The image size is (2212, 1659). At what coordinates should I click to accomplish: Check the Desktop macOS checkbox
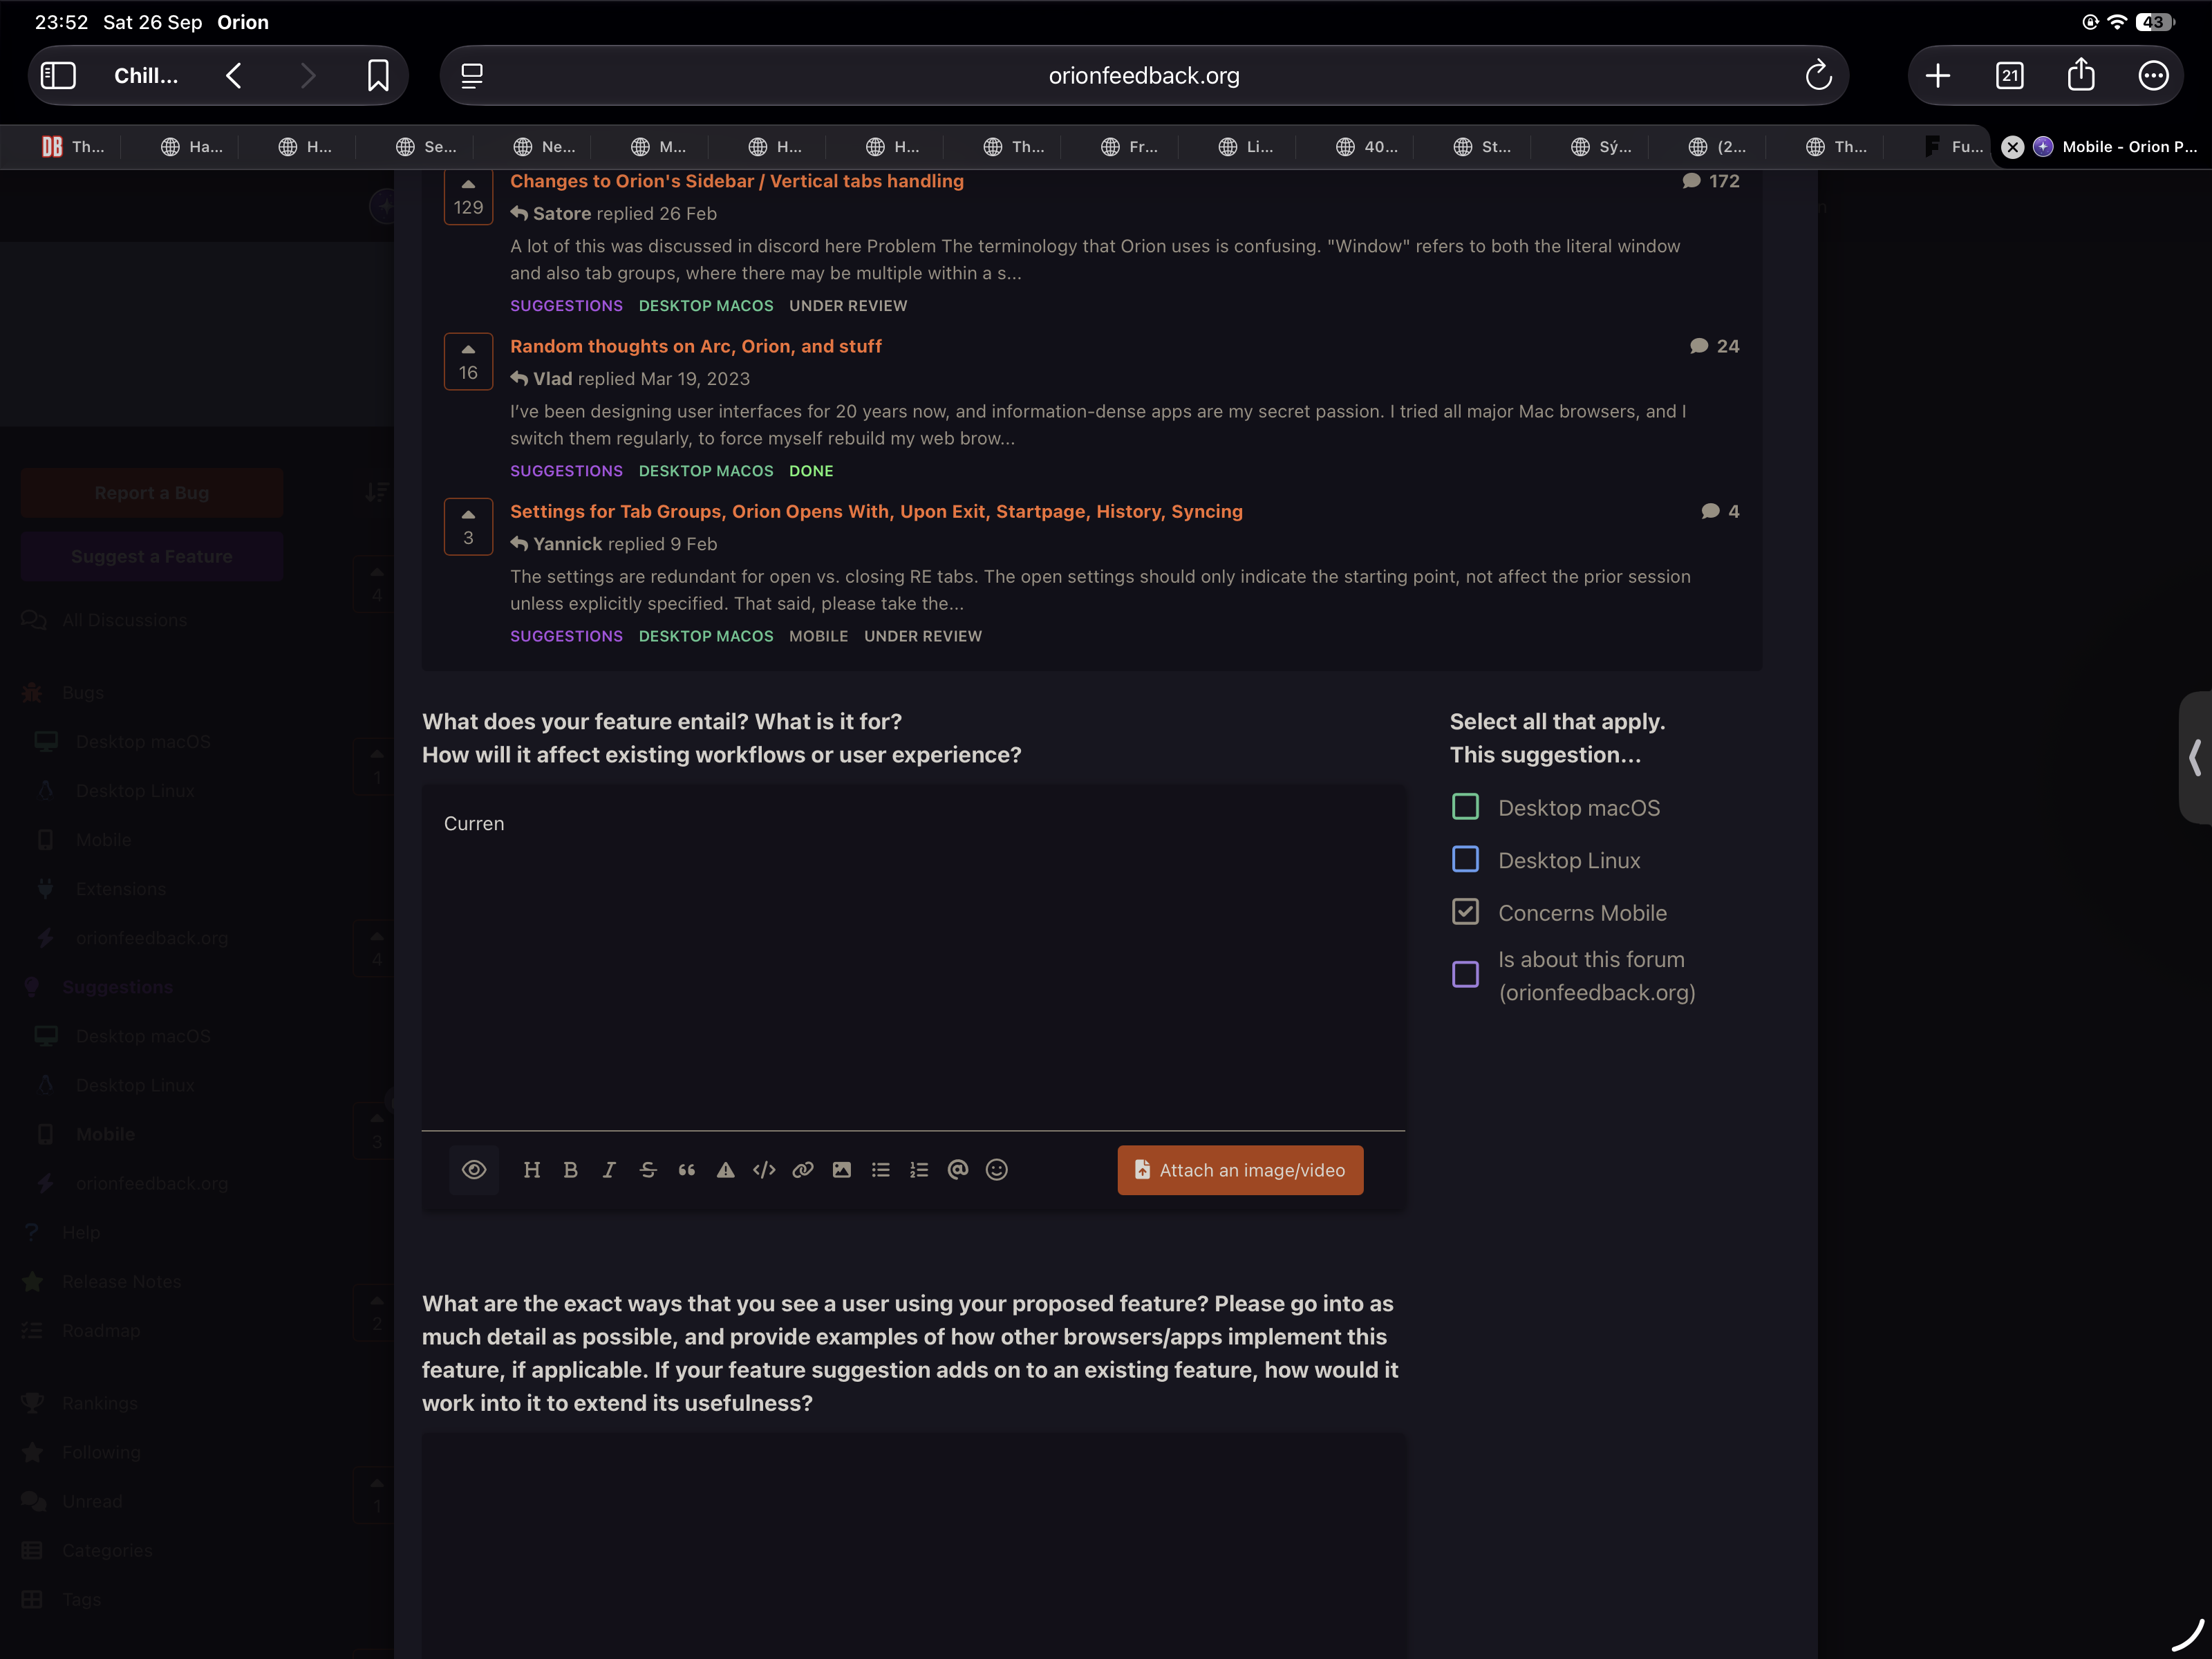1465,806
